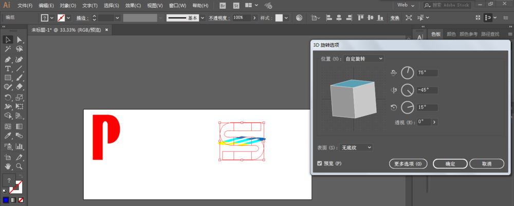The width and height of the screenshot is (514, 206).
Task: Set paint mode to Gradient
Action: coord(13,200)
